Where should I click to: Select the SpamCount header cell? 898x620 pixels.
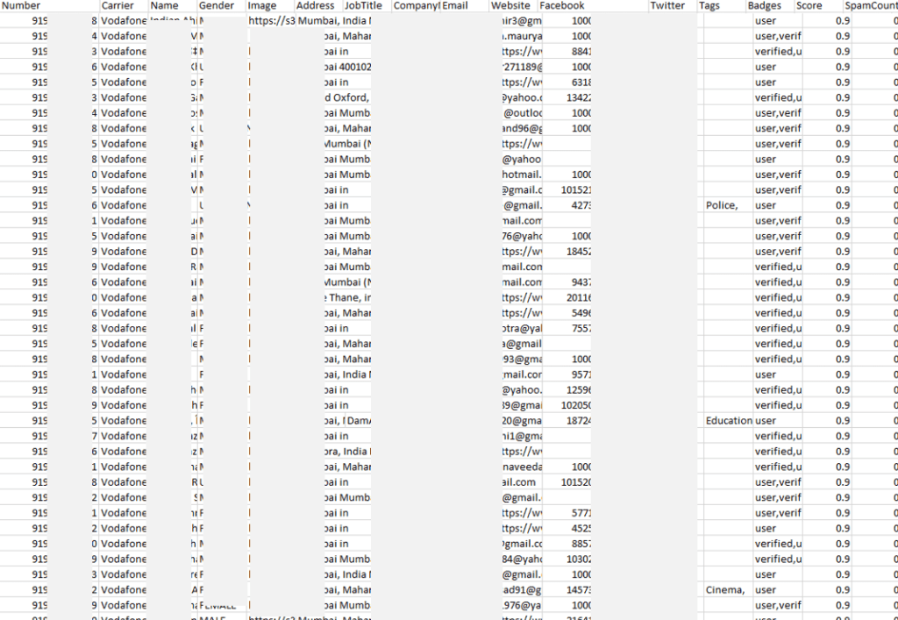coord(870,5)
